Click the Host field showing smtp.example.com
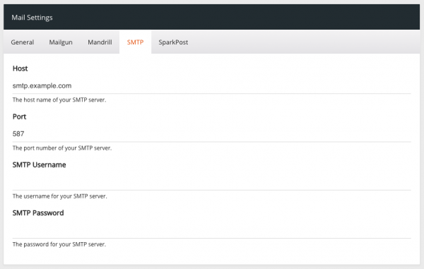Screen dimensions: 424x269 [x=212, y=86]
